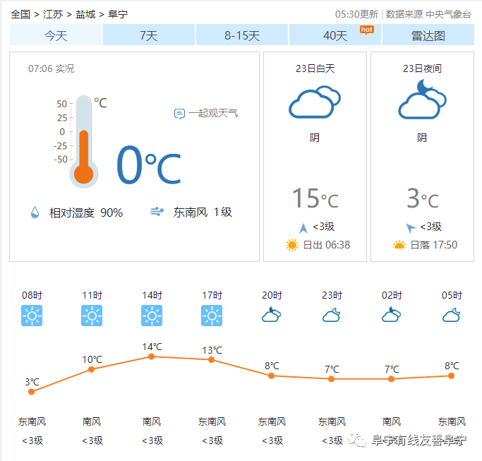Open the 8-15天 forecast tab

pyautogui.click(x=242, y=35)
